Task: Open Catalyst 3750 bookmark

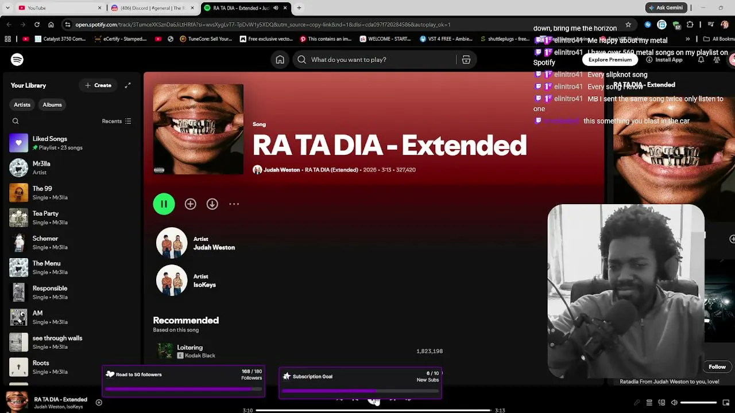Action: pyautogui.click(x=60, y=39)
